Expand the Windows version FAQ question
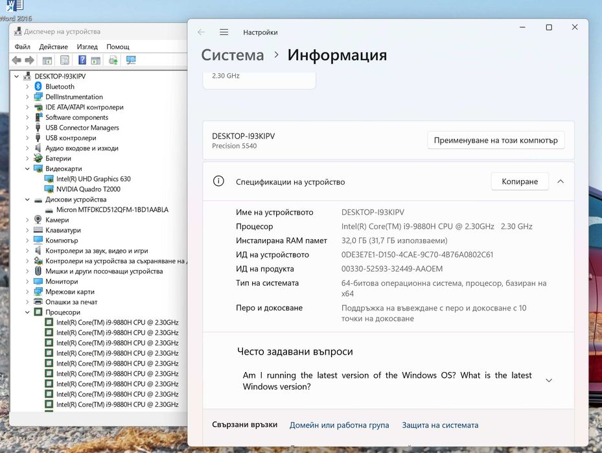This screenshot has width=602, height=453. (x=549, y=380)
